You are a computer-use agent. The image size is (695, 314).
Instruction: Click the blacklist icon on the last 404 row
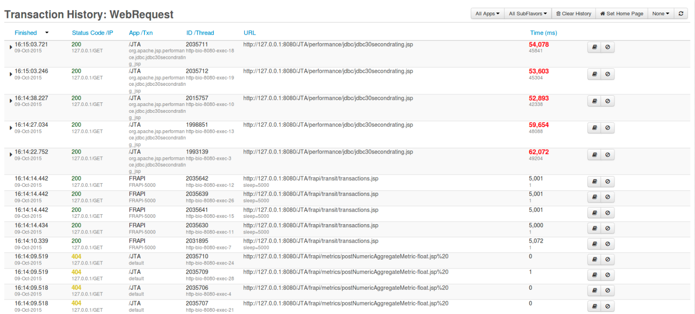point(608,306)
